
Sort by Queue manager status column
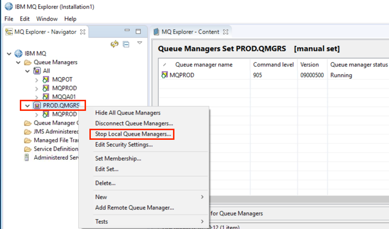(x=359, y=65)
